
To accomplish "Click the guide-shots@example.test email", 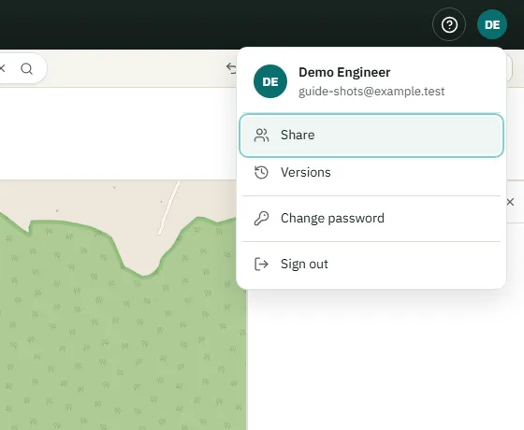I will point(371,92).
